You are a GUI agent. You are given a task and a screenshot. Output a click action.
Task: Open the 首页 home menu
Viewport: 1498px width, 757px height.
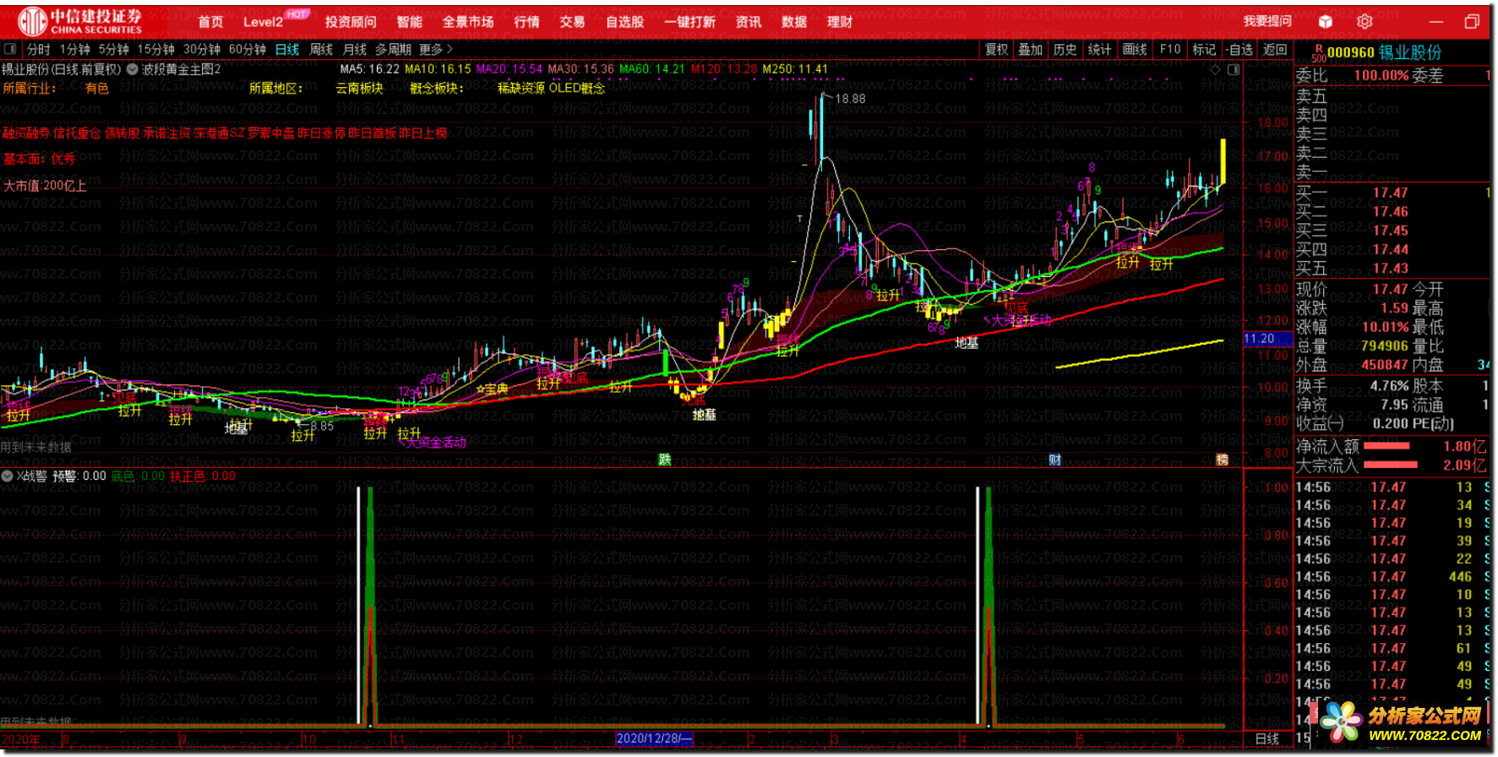[x=210, y=22]
